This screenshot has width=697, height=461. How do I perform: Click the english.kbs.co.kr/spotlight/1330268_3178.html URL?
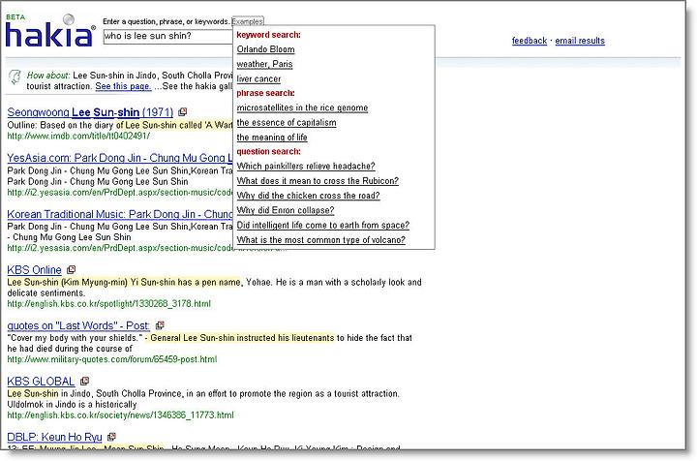108,304
